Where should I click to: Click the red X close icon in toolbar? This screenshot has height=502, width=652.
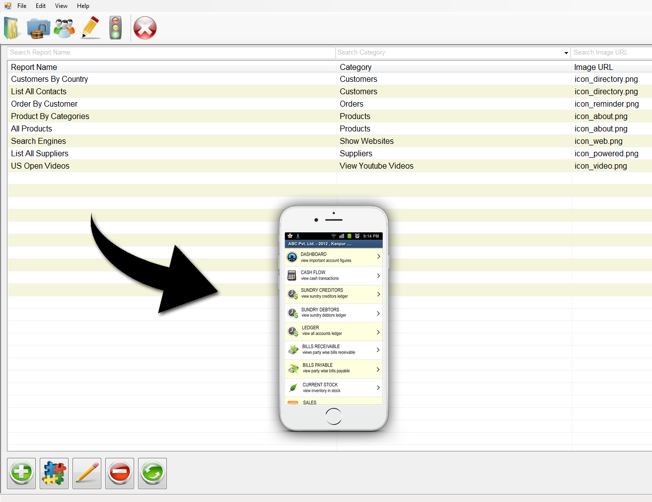click(145, 28)
